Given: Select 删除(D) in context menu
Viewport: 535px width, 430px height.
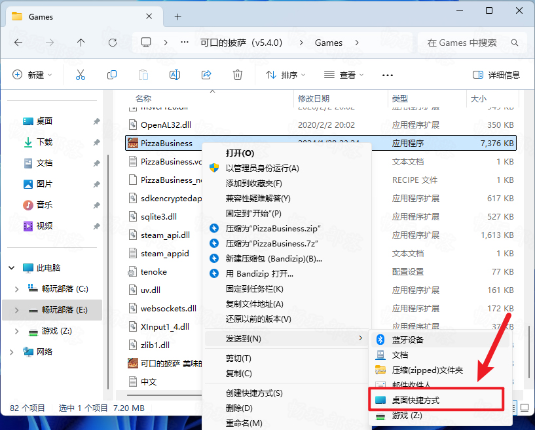Looking at the screenshot, I should pyautogui.click(x=287, y=408).
